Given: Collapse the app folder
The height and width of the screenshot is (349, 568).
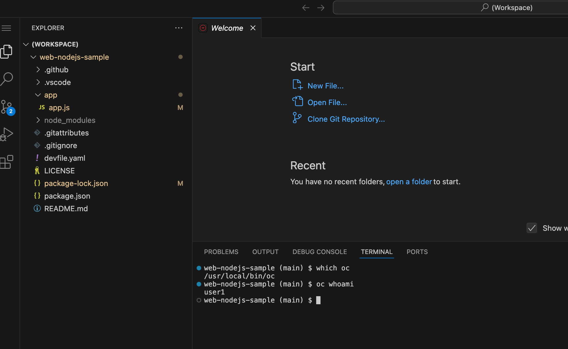Looking at the screenshot, I should click(51, 95).
